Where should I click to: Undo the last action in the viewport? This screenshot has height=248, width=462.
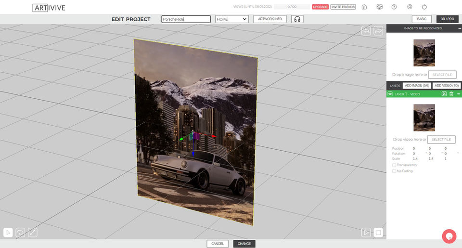pyautogui.click(x=366, y=30)
